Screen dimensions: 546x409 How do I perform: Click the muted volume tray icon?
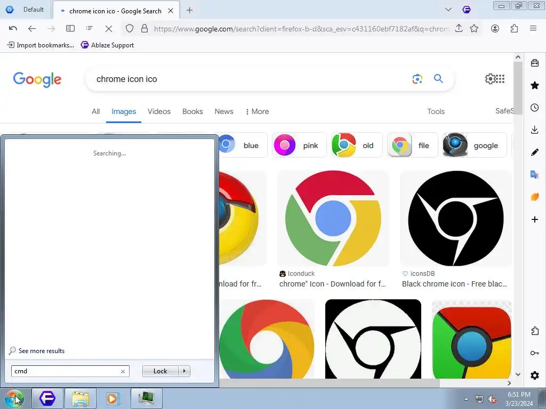pyautogui.click(x=492, y=399)
